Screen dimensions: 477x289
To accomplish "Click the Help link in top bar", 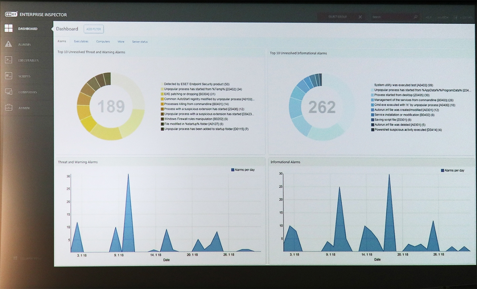I will [428, 17].
